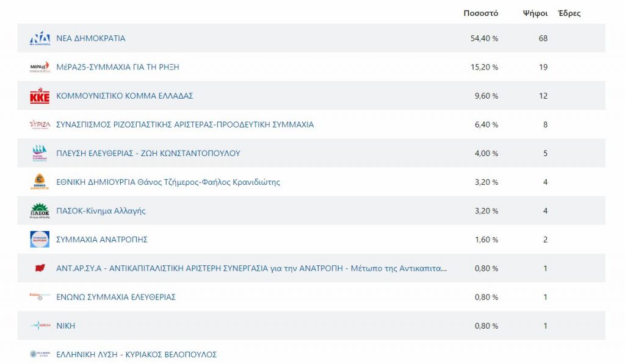Select the 4,00 % percentage value

point(486,153)
